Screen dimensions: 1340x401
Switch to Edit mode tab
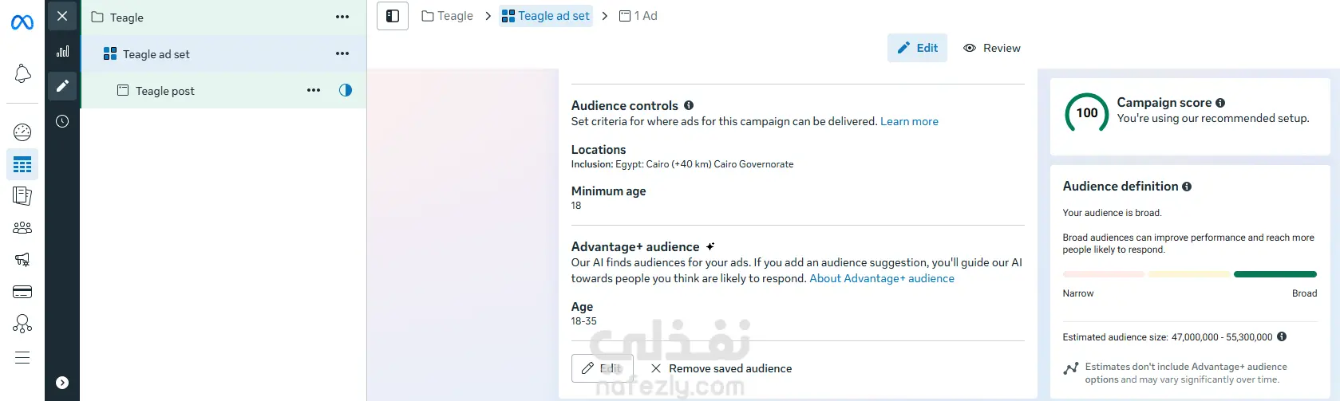pos(917,48)
